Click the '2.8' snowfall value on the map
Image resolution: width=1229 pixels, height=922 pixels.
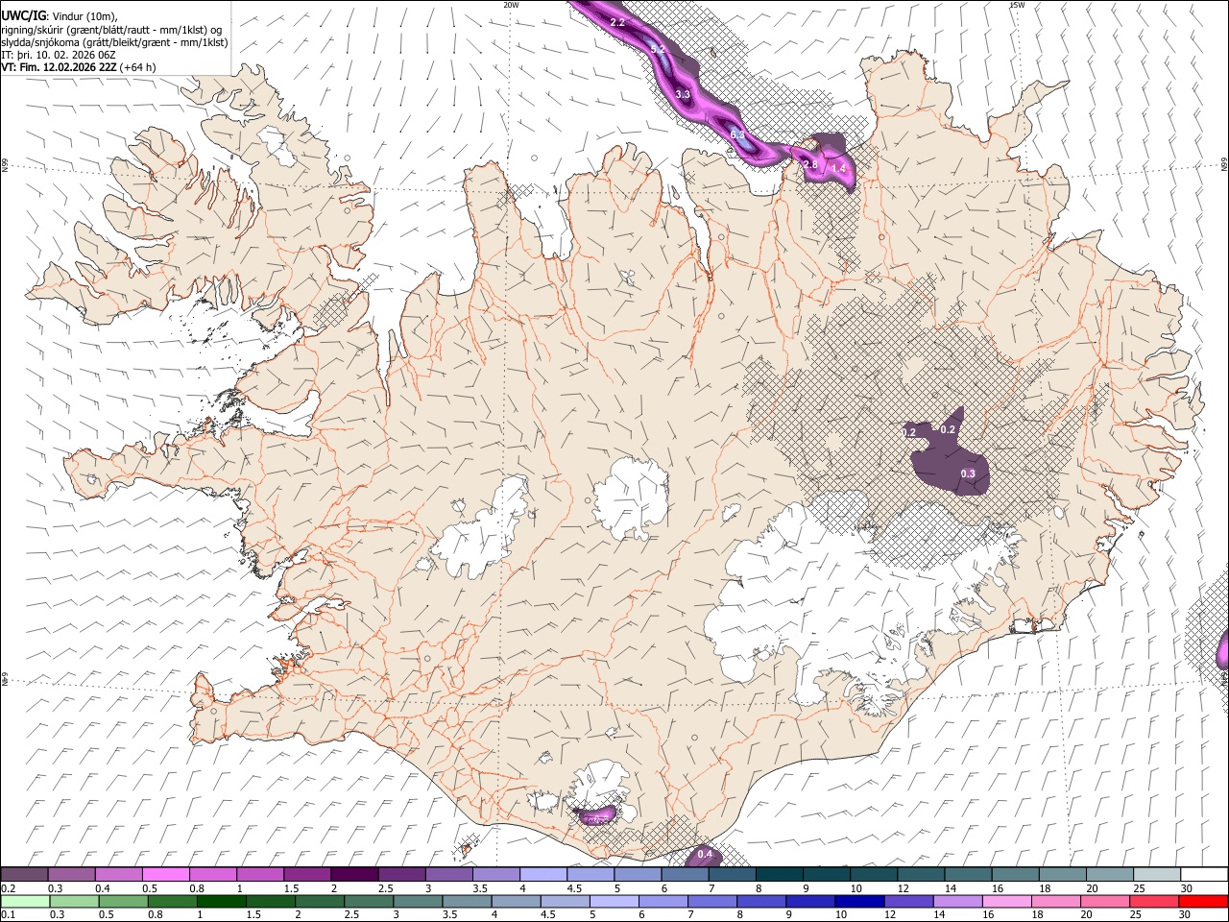810,165
